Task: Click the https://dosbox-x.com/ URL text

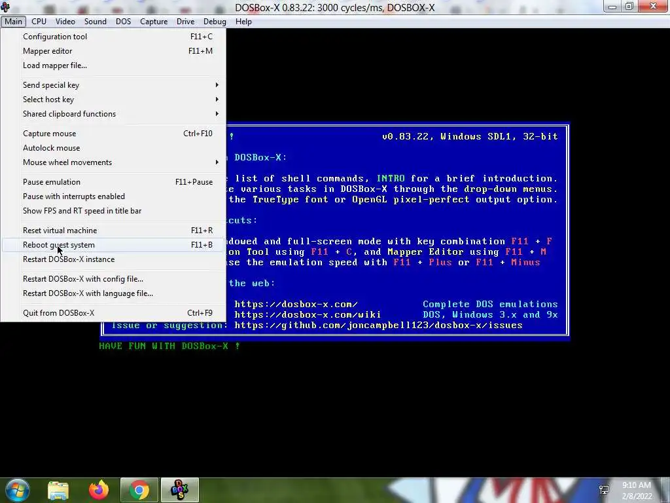Action: (296, 304)
